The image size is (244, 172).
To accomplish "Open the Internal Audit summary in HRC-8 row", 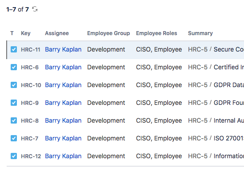I will (229, 120).
